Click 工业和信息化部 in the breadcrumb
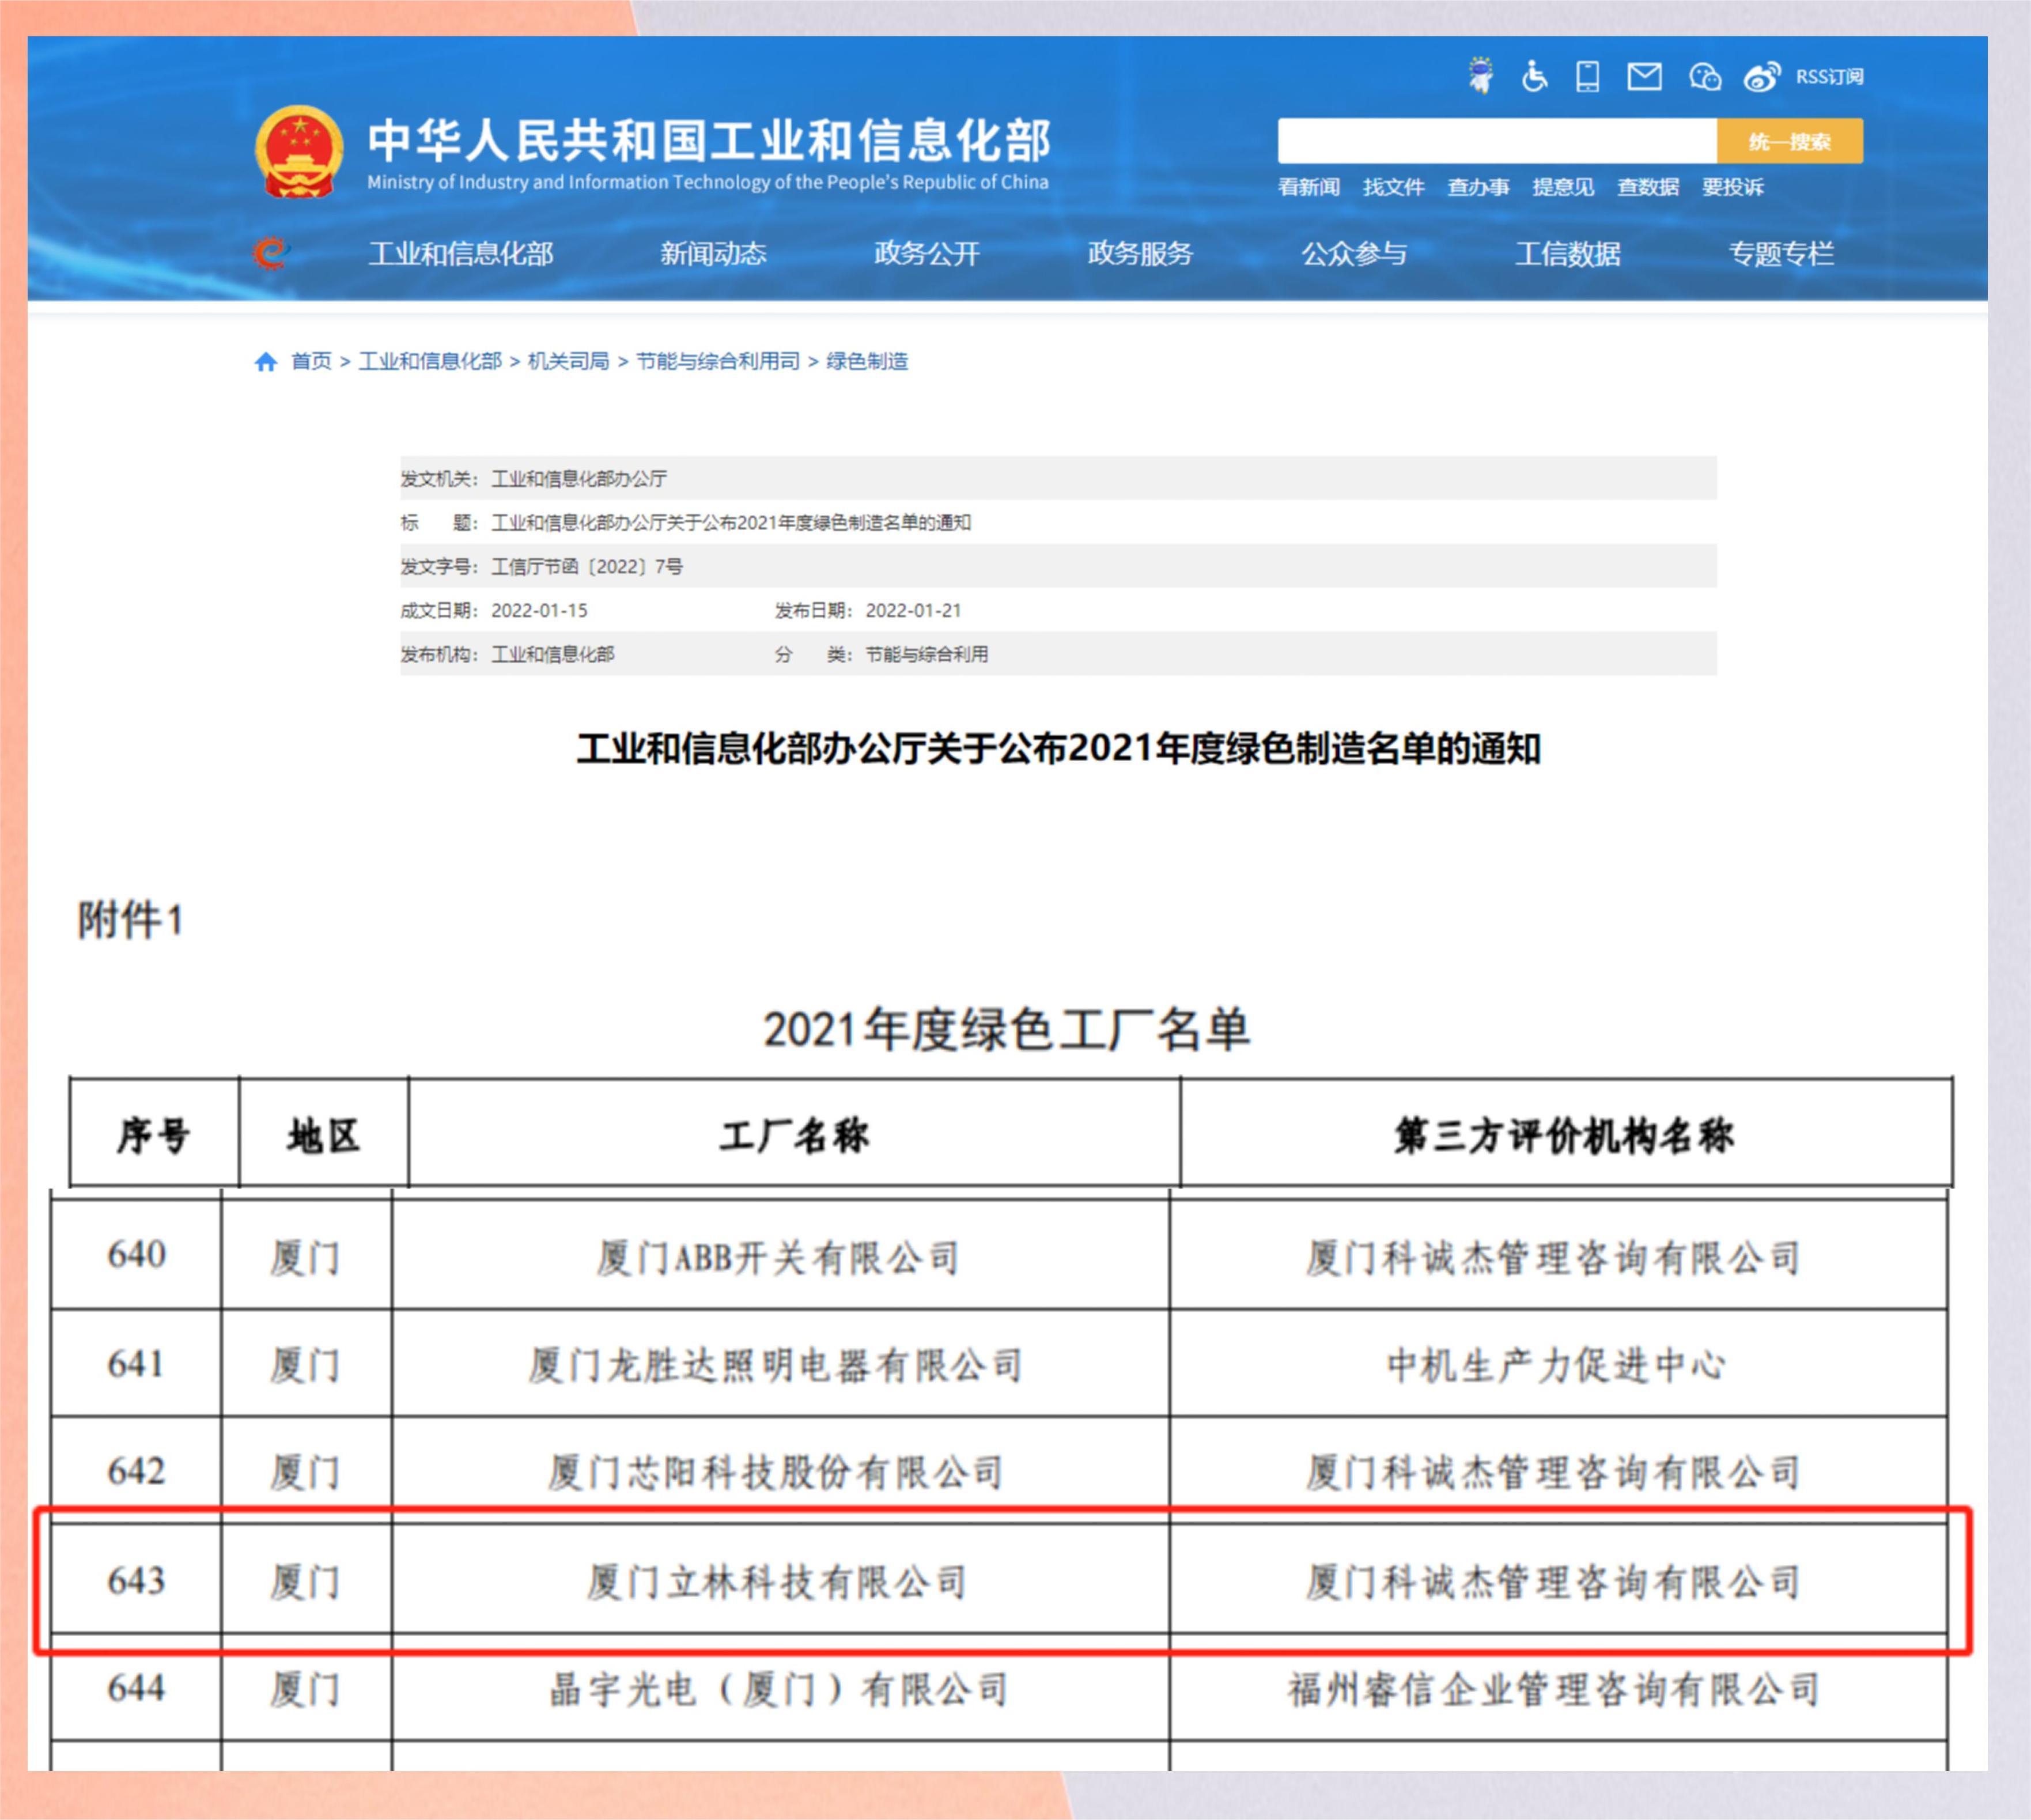Screen dimensions: 2031x1820 [x=430, y=361]
